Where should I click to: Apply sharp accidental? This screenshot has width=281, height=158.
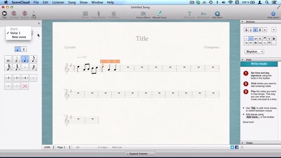coord(260,30)
